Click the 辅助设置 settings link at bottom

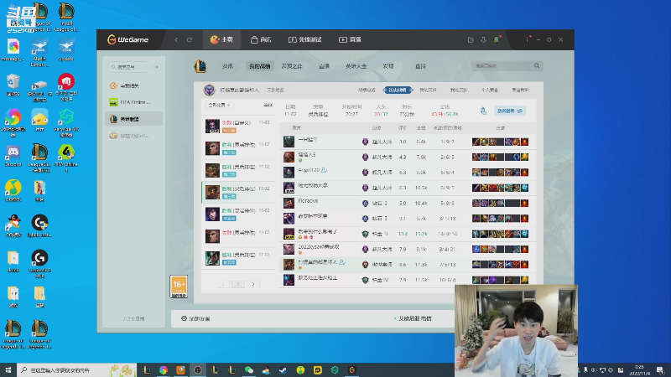(195, 318)
